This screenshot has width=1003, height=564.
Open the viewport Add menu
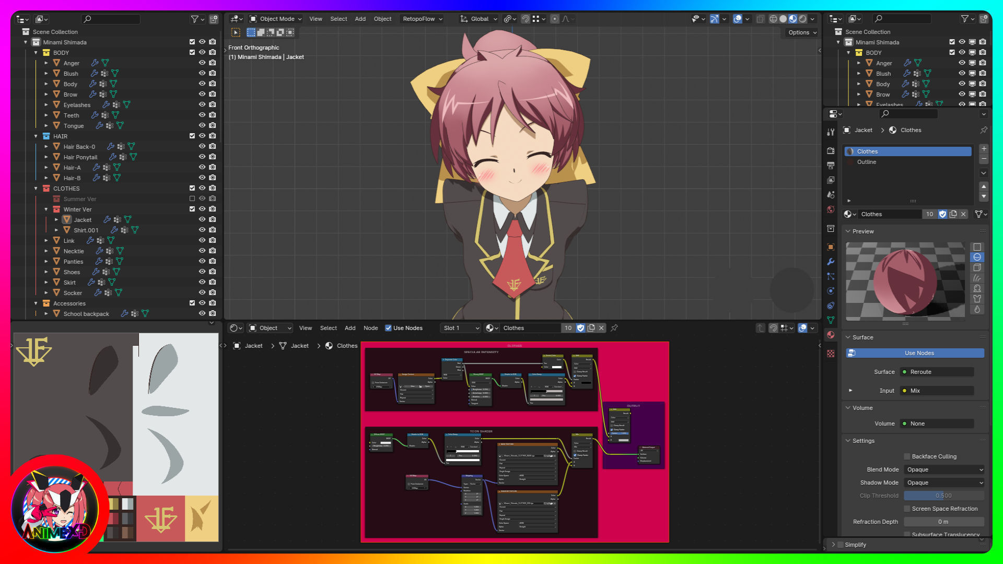point(360,19)
